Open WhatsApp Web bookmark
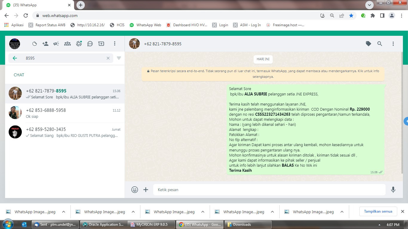This screenshot has width=408, height=229. (145, 25)
